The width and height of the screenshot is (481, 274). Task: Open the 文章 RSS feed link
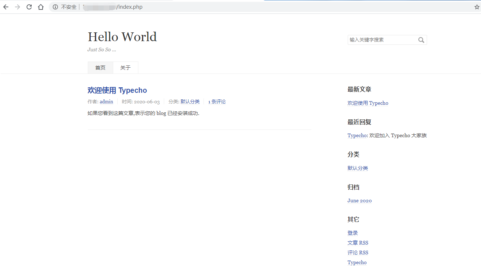coord(358,243)
